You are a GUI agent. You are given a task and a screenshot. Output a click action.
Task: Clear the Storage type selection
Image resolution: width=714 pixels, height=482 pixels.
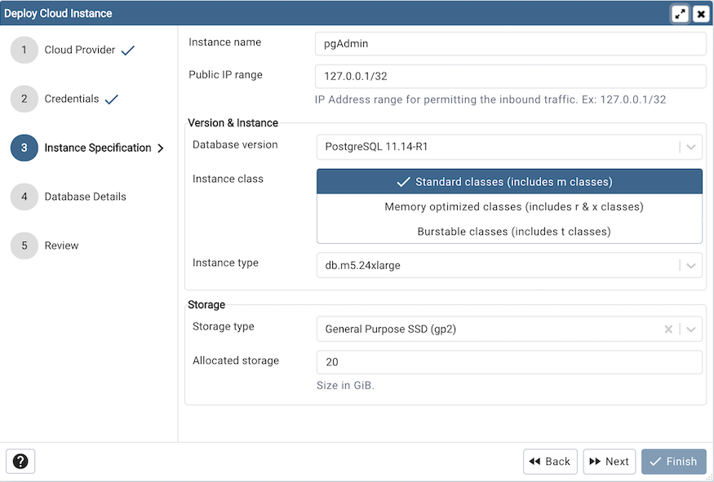click(x=667, y=329)
